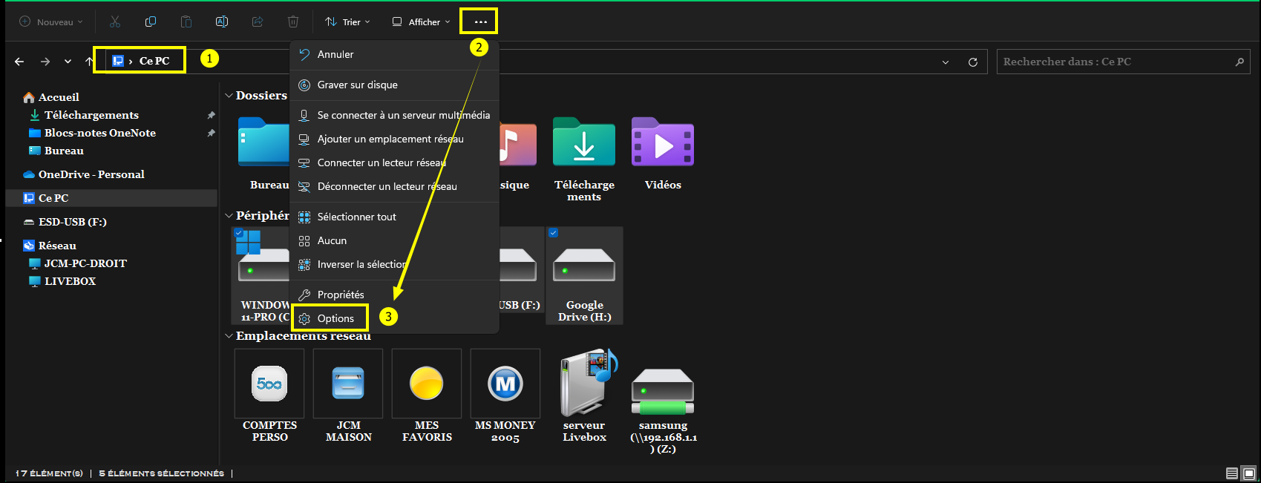Select Ce PC in navigation pane

[111, 198]
